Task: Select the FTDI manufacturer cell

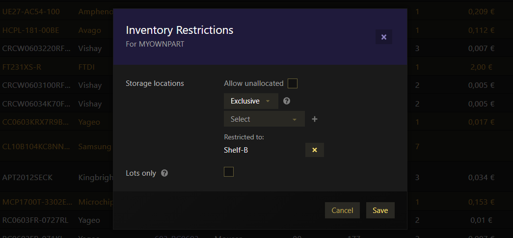Action: 86,67
